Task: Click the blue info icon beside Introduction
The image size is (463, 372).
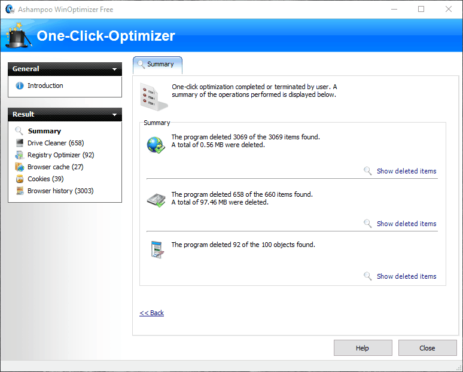Action: [20, 86]
